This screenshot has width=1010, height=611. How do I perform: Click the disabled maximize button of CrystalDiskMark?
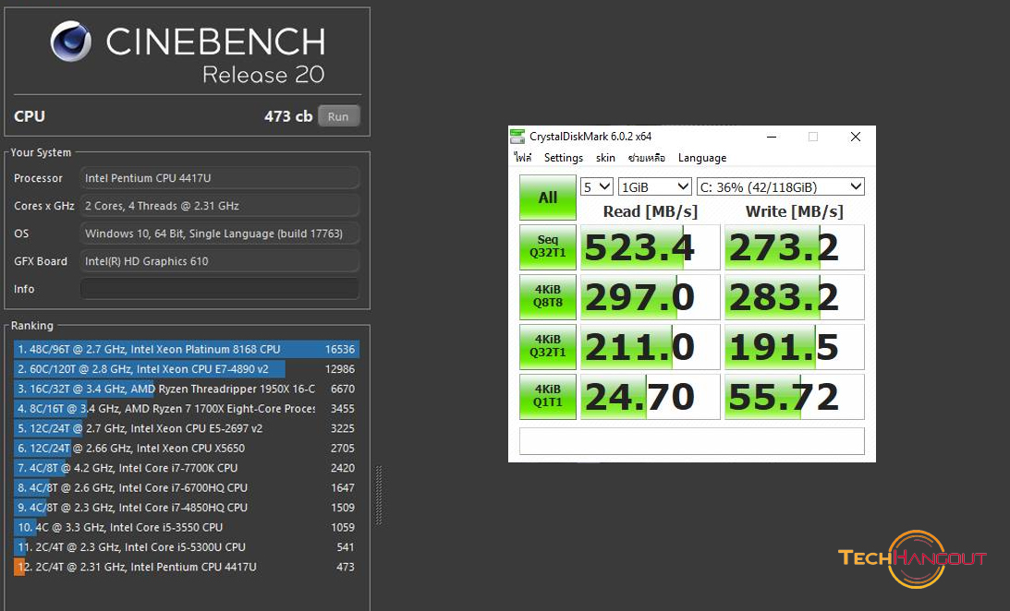[813, 137]
